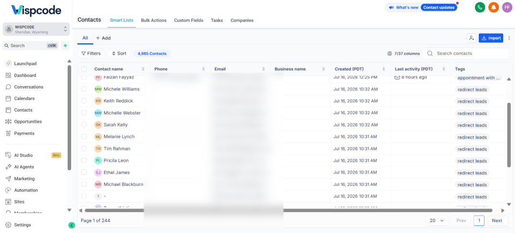Click the green lightning quick actions icon
The image size is (515, 233).
[x=65, y=46]
